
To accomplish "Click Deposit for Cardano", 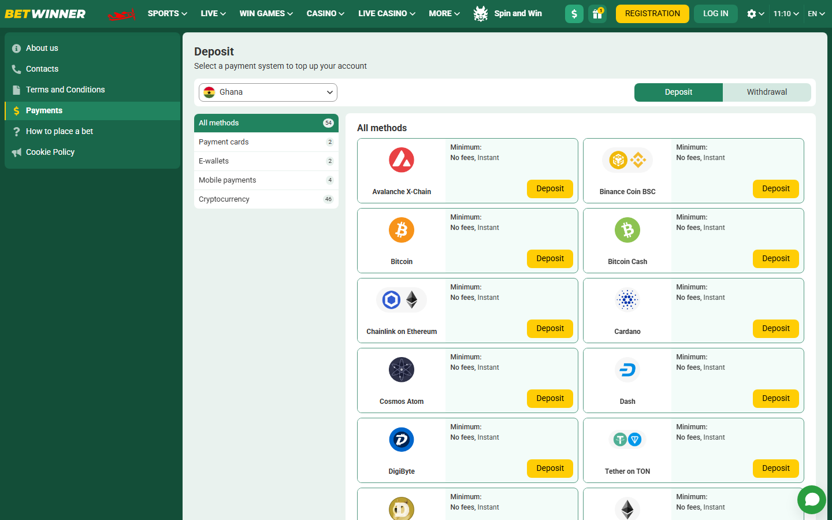I will pyautogui.click(x=776, y=329).
